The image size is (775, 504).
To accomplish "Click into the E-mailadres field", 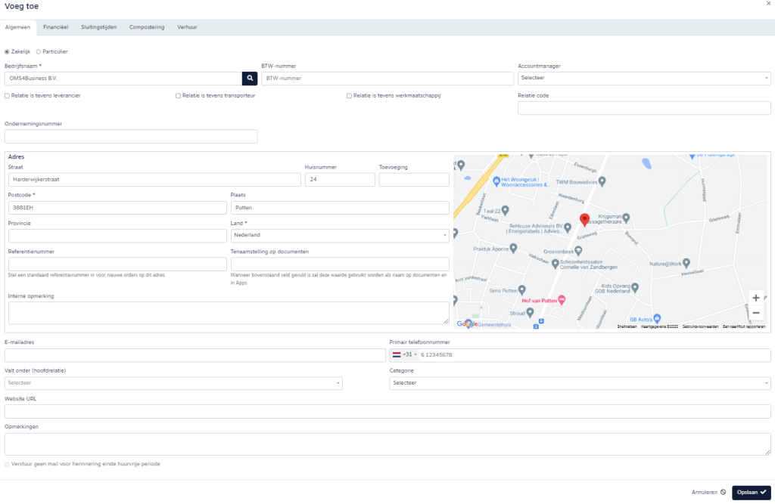I will pos(195,355).
